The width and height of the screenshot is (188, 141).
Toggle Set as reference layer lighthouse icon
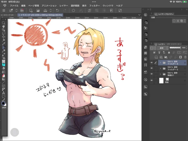pos(159,53)
